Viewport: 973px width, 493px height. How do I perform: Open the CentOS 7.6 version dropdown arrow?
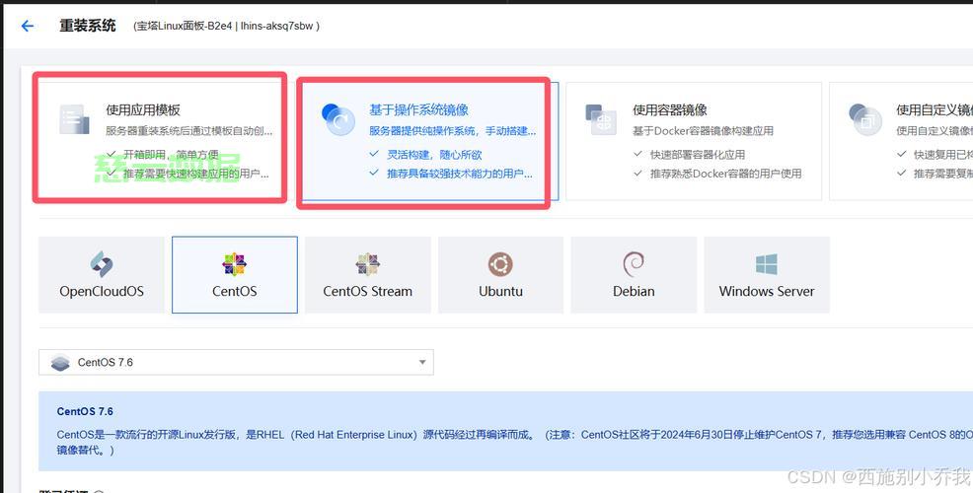point(422,362)
